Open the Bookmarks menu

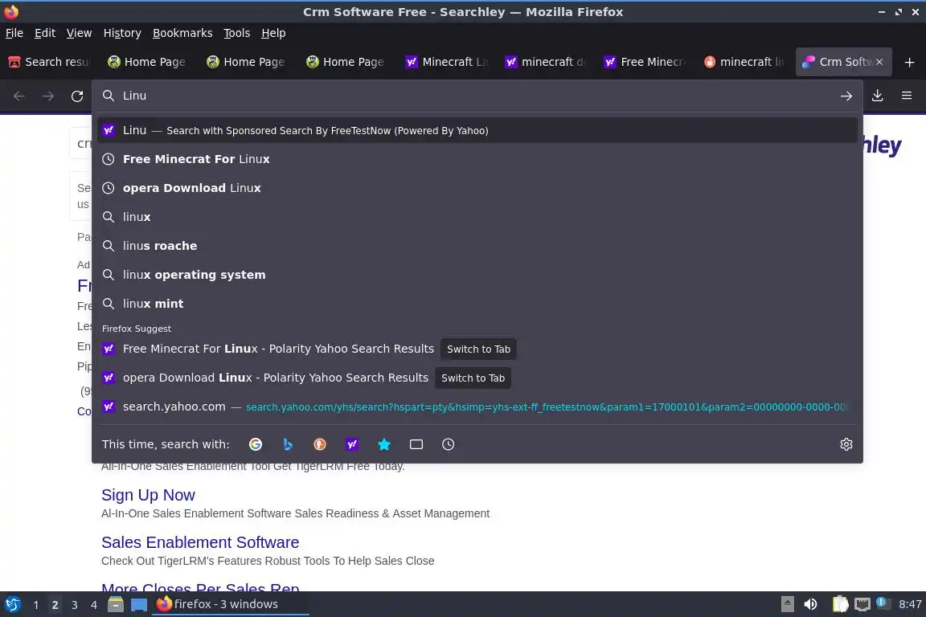coord(182,33)
